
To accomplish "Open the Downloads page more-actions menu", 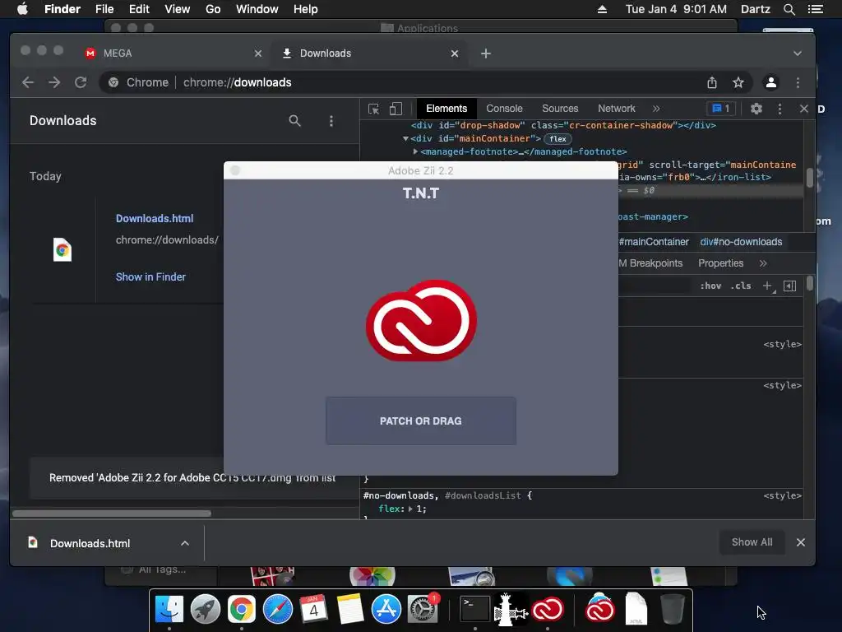I will click(x=331, y=121).
